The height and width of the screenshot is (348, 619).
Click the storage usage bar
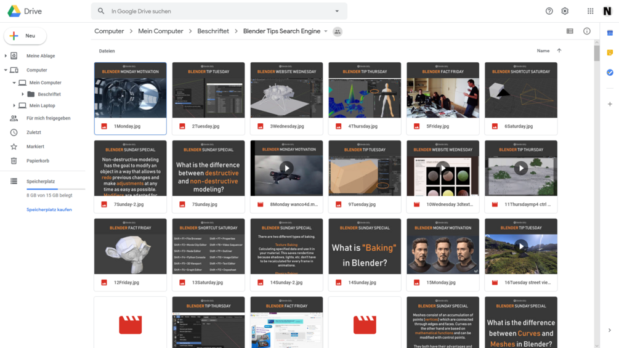(55, 189)
